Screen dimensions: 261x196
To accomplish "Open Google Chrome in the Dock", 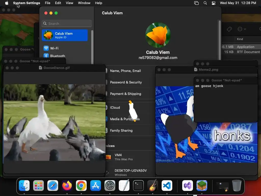I will (x=81, y=186).
